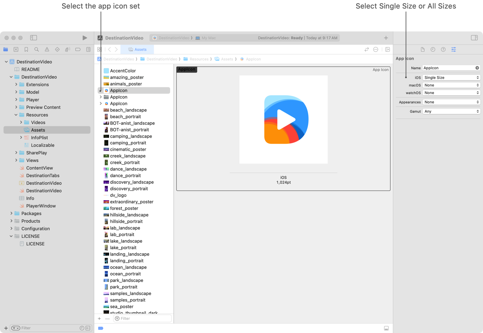Click the navigator Filter field
The width and height of the screenshot is (483, 333).
point(51,328)
